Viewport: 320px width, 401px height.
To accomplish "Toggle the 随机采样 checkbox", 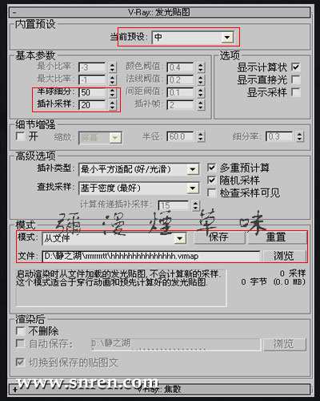I will click(211, 180).
